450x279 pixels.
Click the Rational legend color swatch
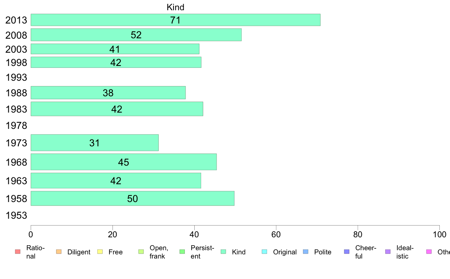tap(18, 252)
